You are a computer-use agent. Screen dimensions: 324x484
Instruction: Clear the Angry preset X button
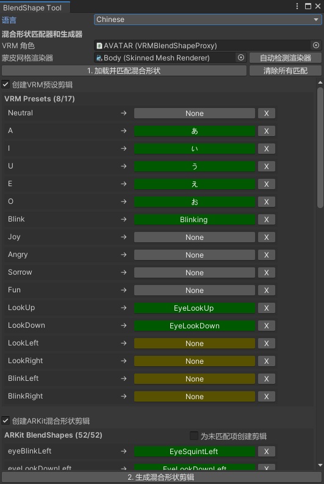(x=266, y=255)
